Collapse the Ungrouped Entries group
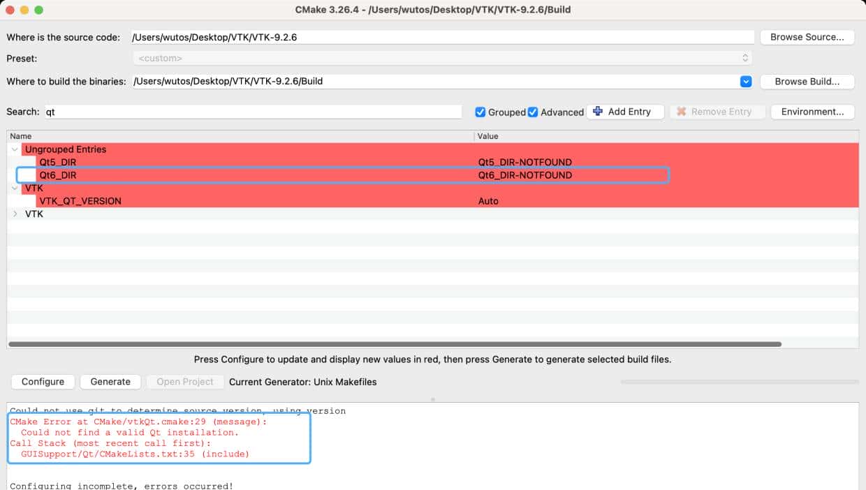 pyautogui.click(x=15, y=149)
